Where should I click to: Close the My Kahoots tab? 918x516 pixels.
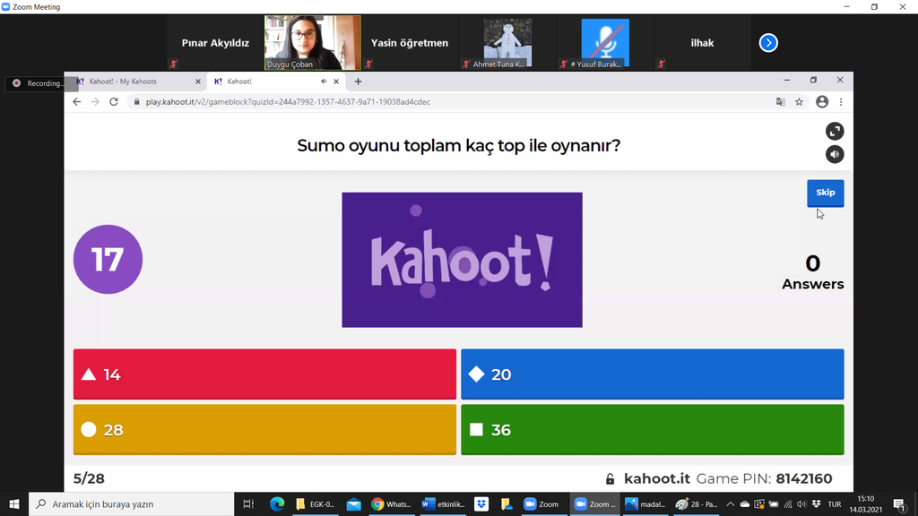[198, 82]
